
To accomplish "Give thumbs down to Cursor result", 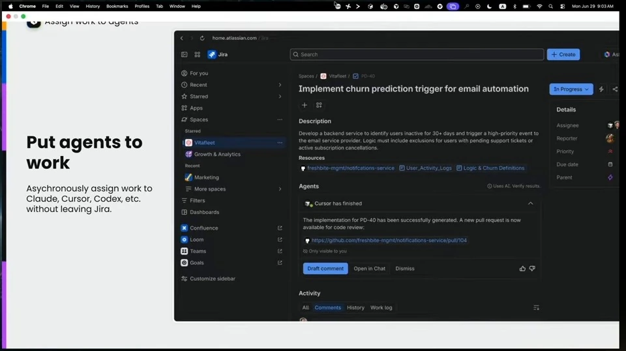I will tap(532, 269).
